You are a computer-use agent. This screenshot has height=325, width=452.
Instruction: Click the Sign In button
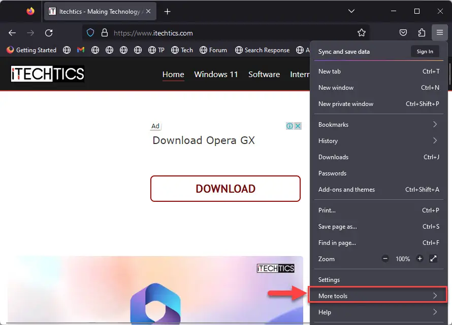[x=425, y=52]
